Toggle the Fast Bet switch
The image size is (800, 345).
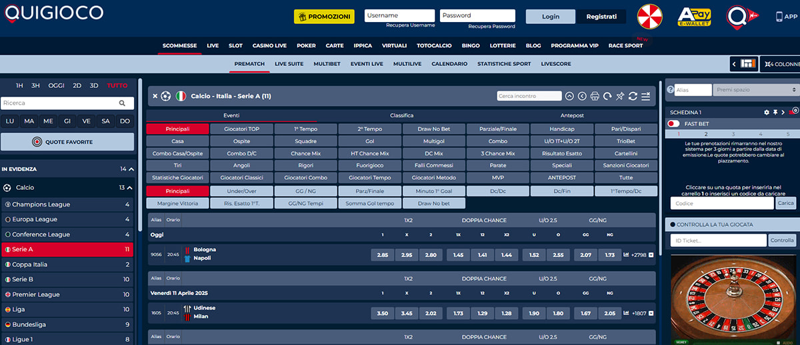pos(673,123)
